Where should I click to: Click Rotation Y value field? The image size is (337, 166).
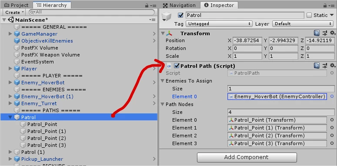pos(283,48)
